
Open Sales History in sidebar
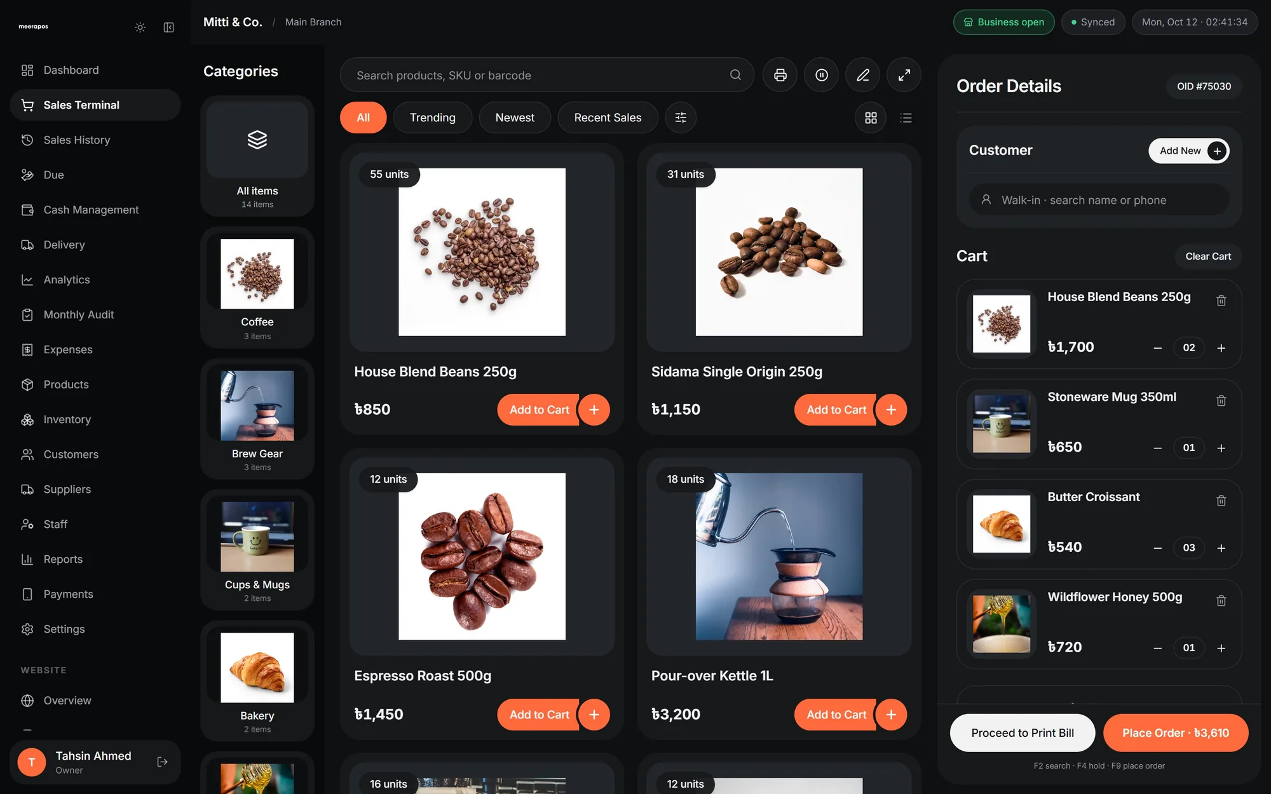click(95, 140)
